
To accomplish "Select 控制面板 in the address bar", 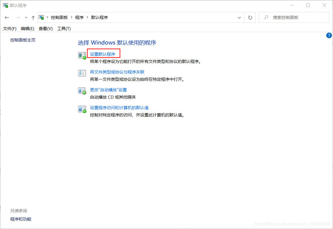I will pyautogui.click(x=59, y=17).
